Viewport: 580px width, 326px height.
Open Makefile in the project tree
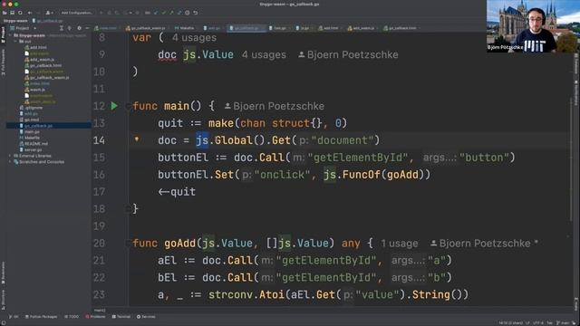(x=32, y=138)
